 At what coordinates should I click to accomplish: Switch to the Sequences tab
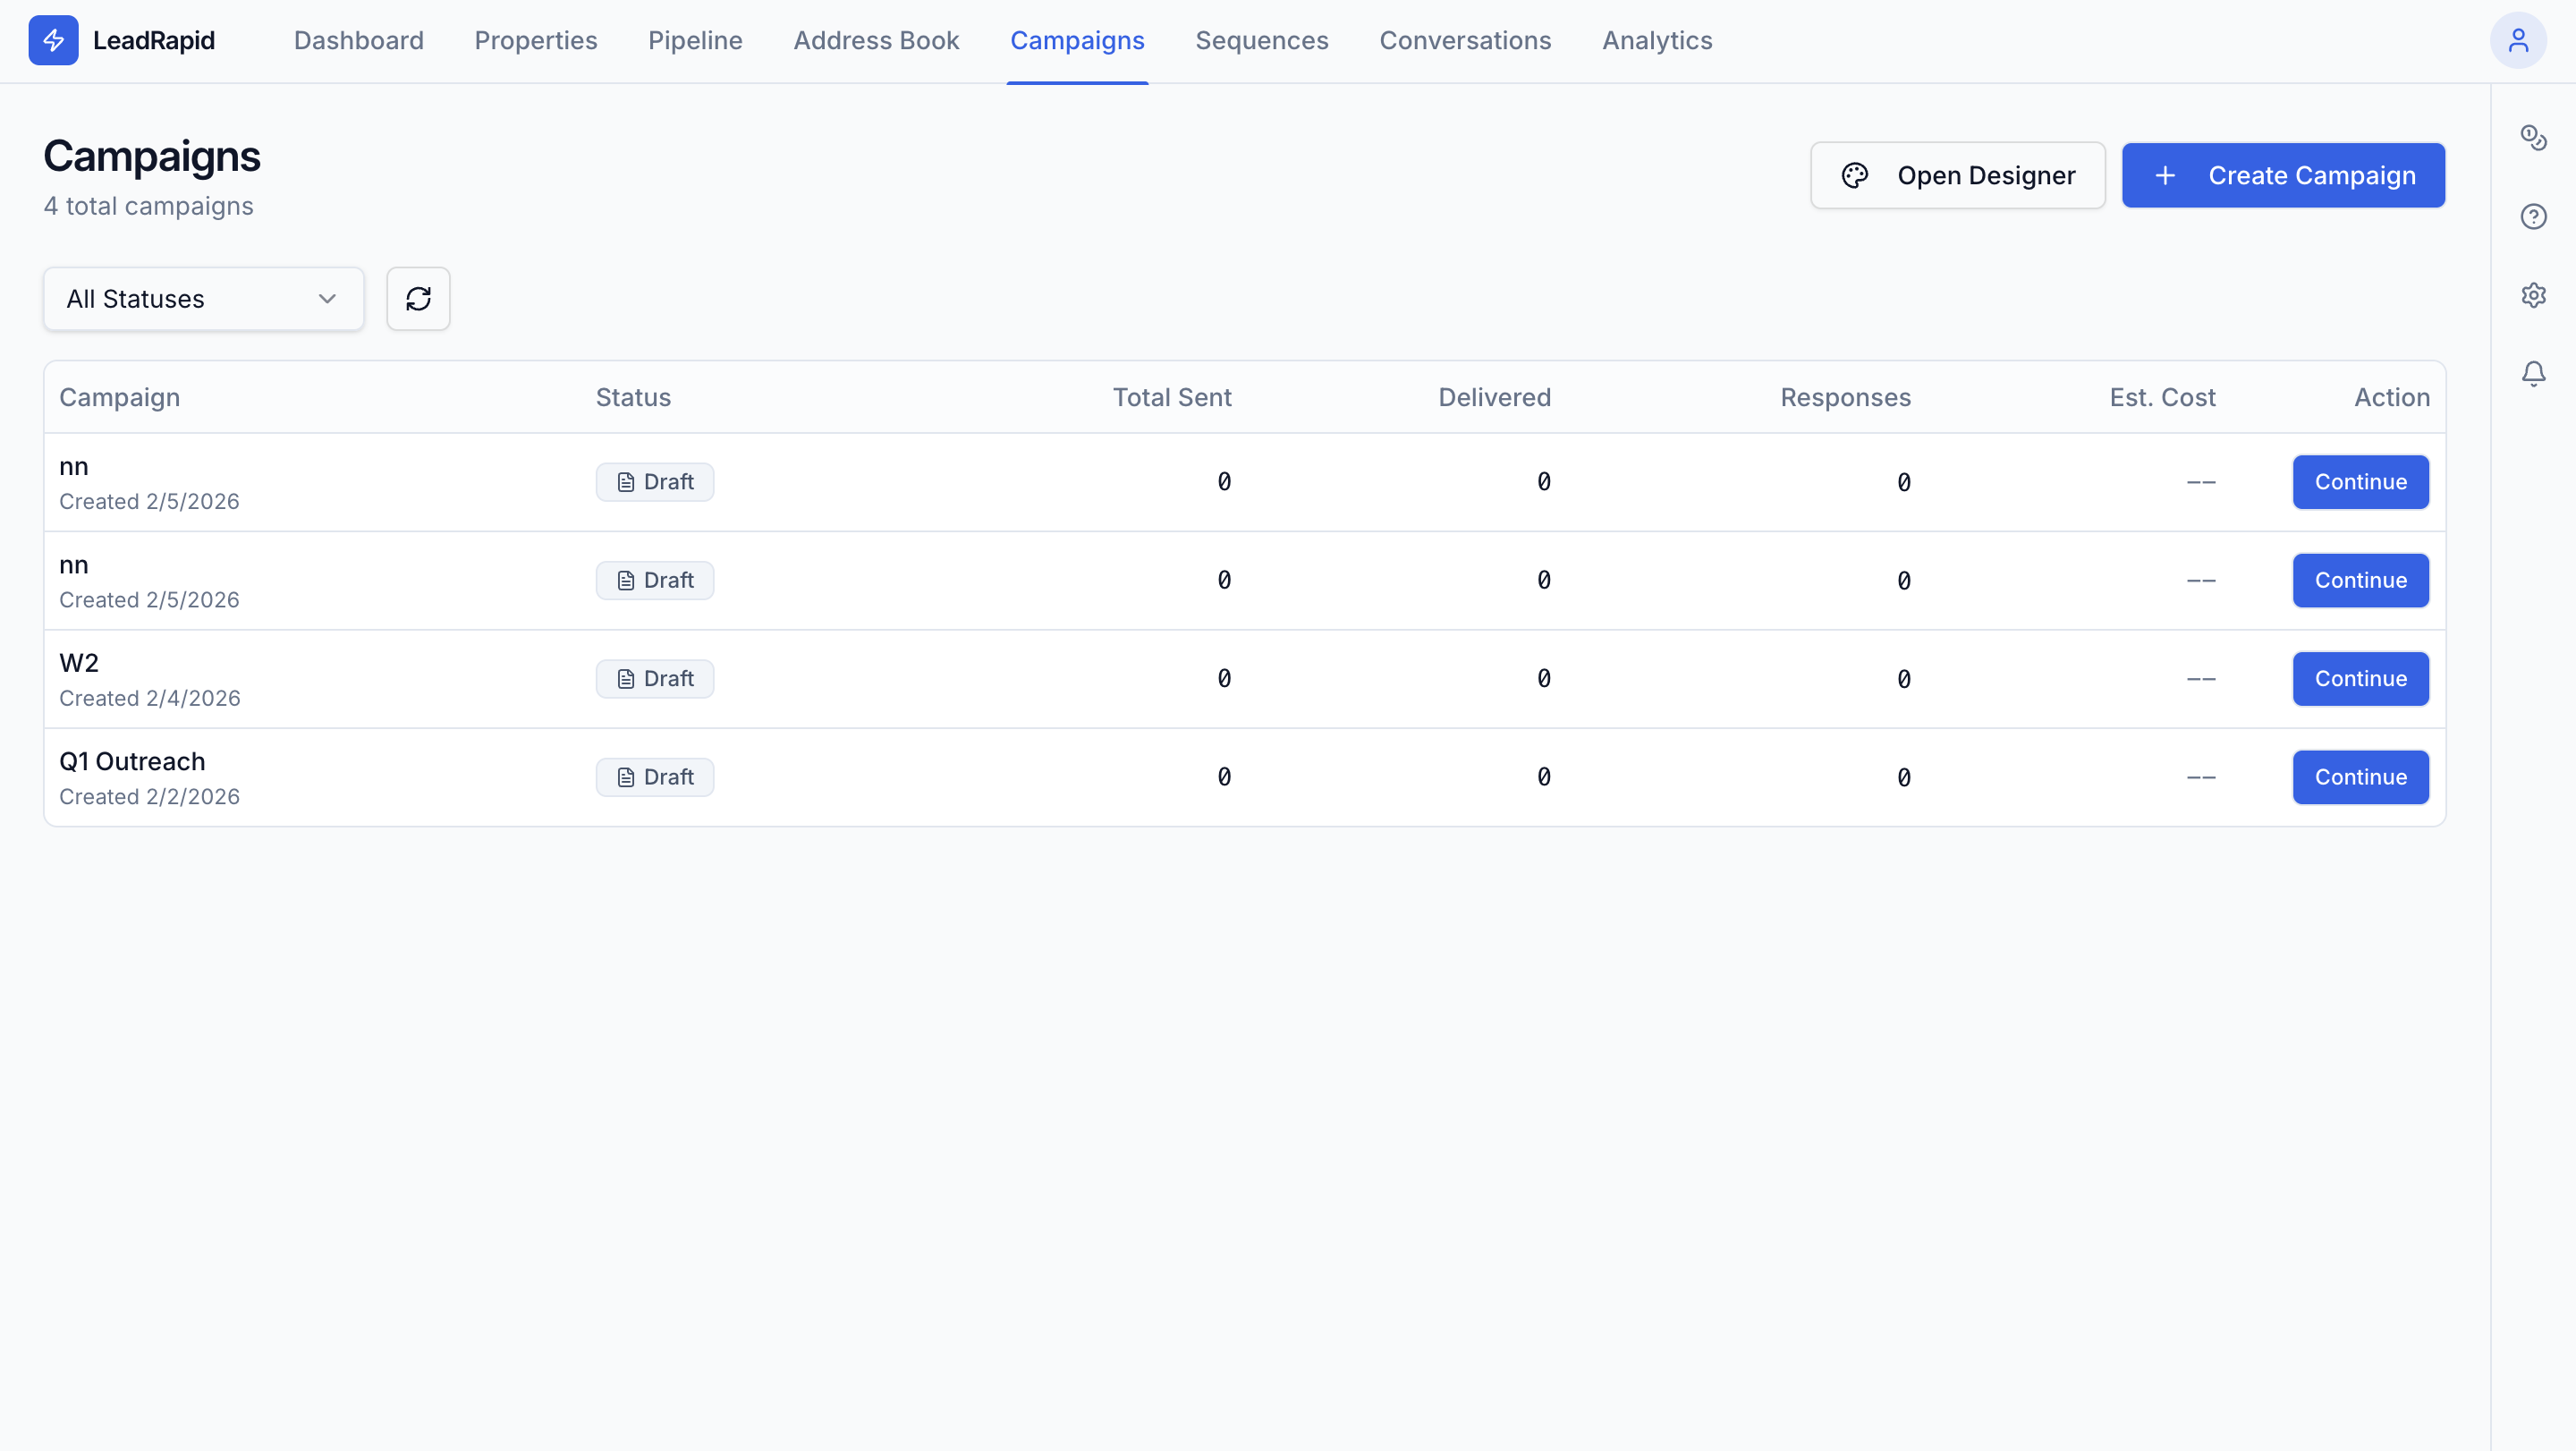1261,40
